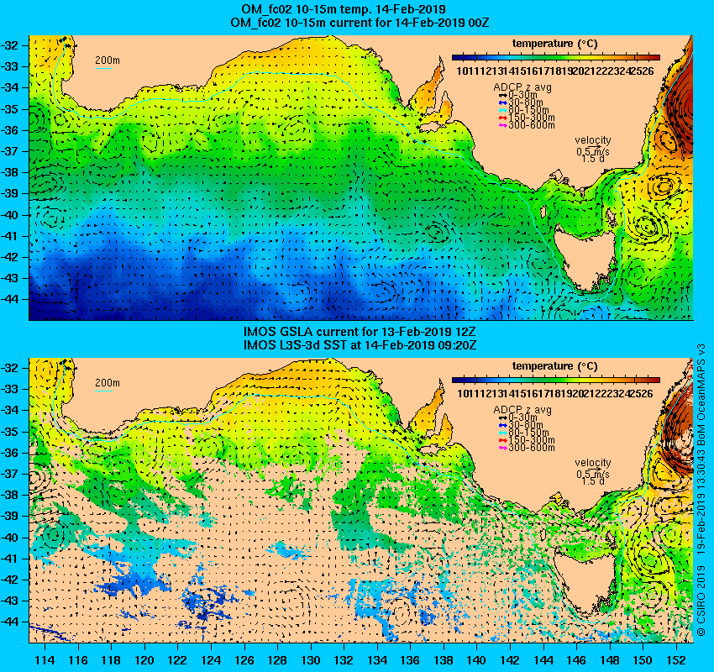Click 'velocity' label on top map
The width and height of the screenshot is (714, 672).
[592, 140]
